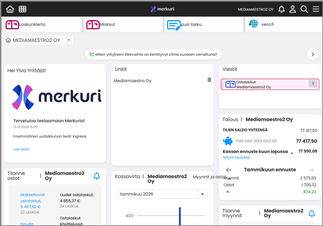
Task: Click the Lue lisää link
Action: pyautogui.click(x=21, y=149)
